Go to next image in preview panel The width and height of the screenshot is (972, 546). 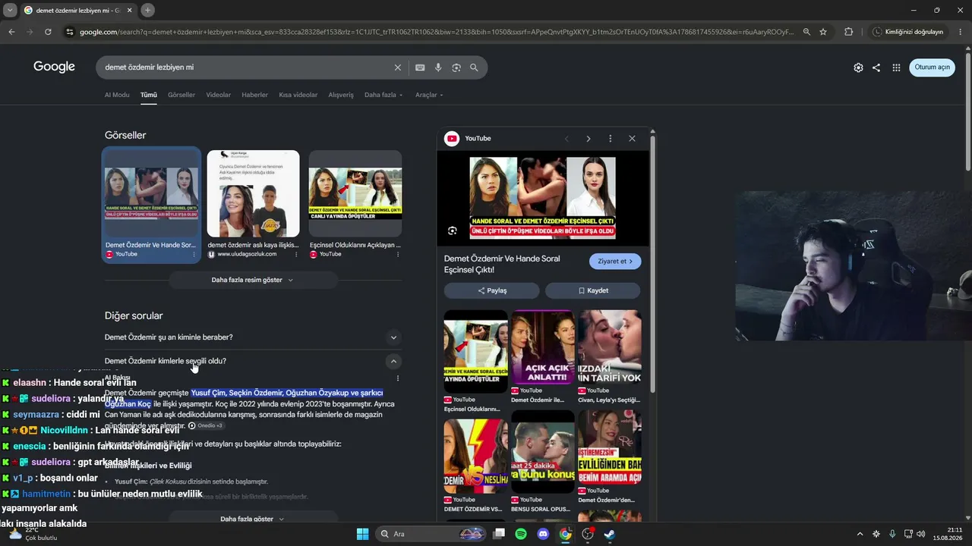[588, 139]
